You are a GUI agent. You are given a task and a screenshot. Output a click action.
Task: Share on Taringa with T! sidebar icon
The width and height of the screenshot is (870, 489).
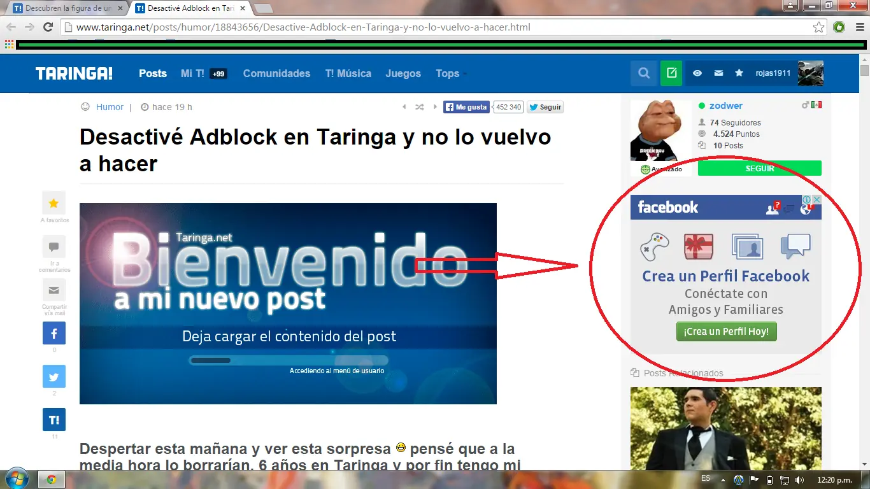(54, 420)
